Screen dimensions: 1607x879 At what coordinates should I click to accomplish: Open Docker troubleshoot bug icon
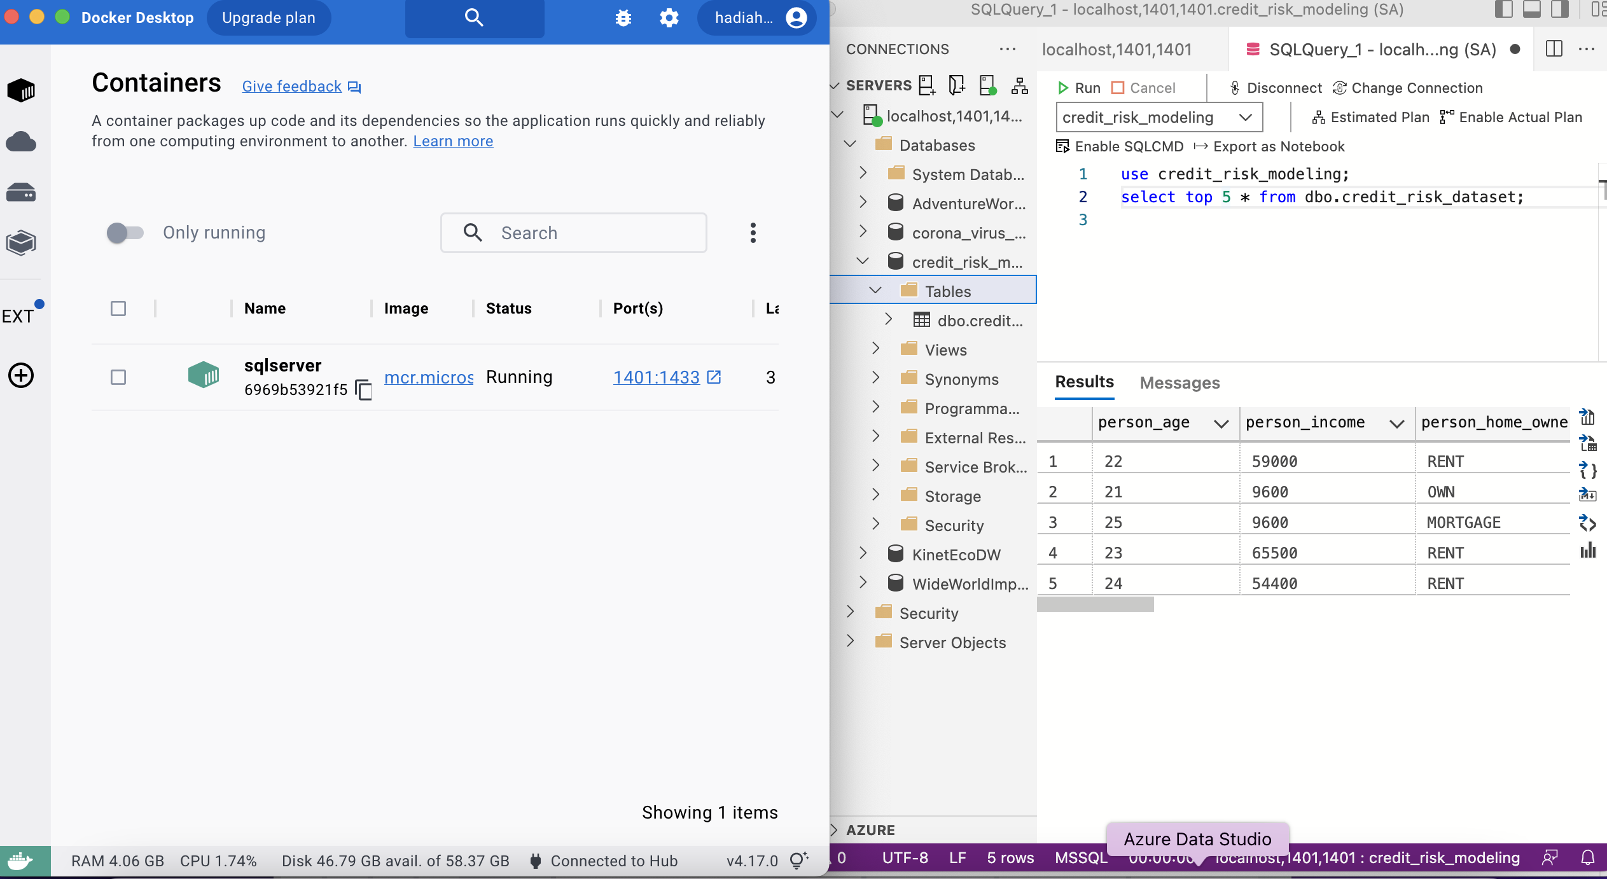[x=623, y=18]
